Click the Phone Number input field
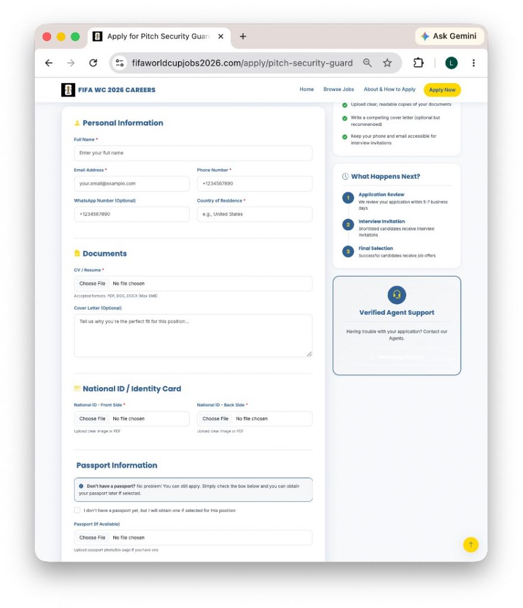Screen dimensions: 523x608 (255, 184)
